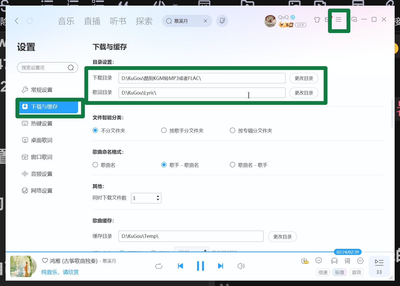Click 更改目录 for 缓存目录

(283, 237)
